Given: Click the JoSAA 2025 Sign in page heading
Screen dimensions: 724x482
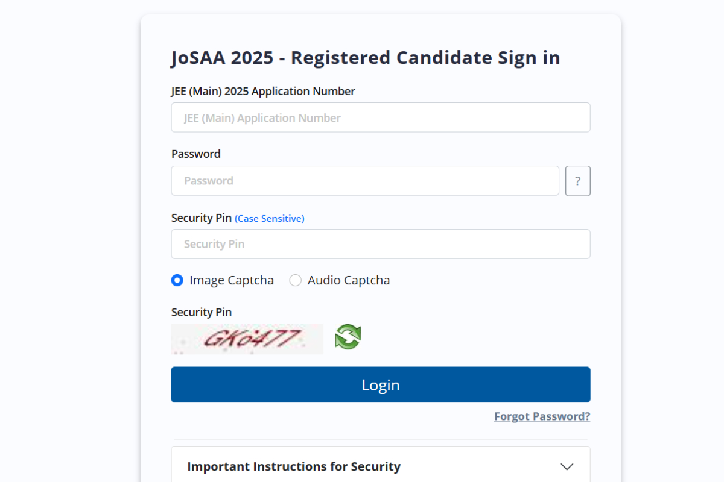Looking at the screenshot, I should click(x=365, y=58).
